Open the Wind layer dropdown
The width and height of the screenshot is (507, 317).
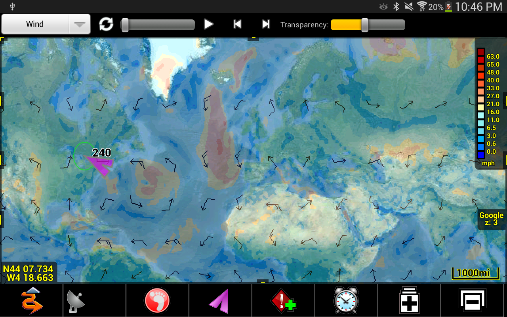coord(46,24)
